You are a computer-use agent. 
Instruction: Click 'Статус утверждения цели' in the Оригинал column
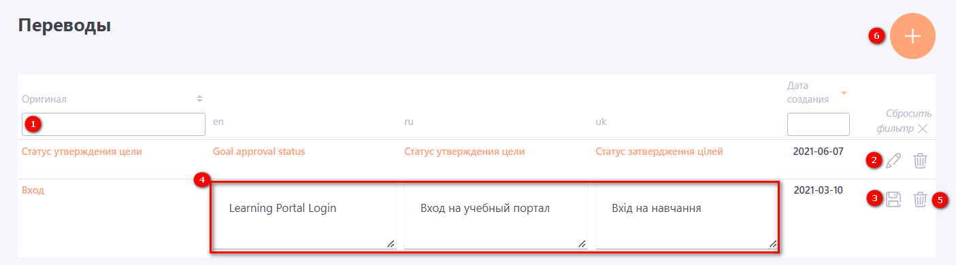pyautogui.click(x=82, y=152)
